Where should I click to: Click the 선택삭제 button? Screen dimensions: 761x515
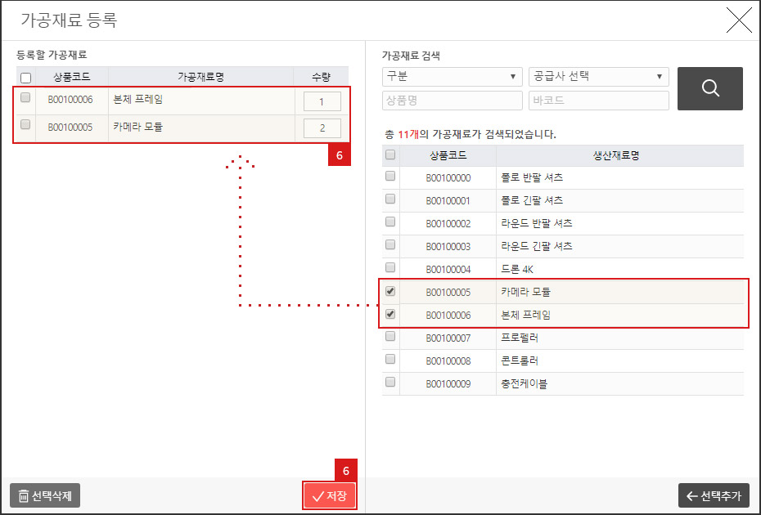[x=44, y=495]
